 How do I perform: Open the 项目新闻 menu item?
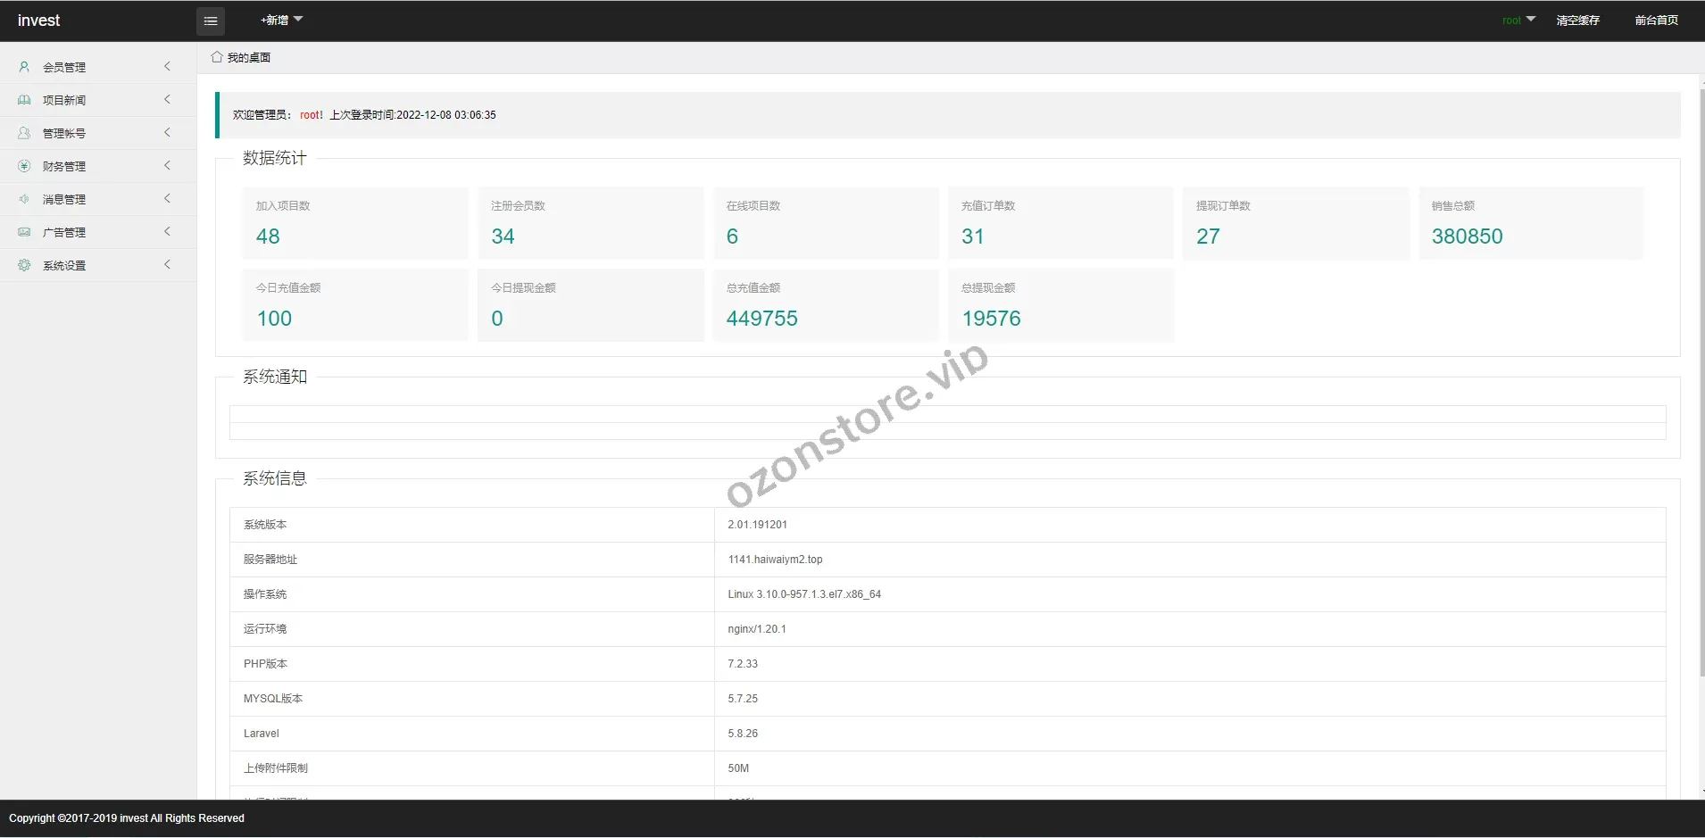click(64, 100)
